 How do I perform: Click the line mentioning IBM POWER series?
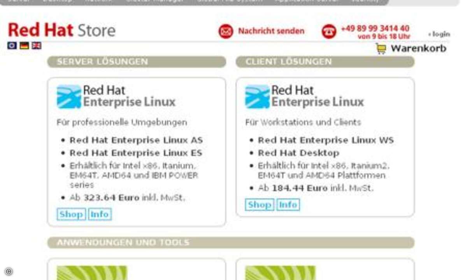[x=134, y=175]
